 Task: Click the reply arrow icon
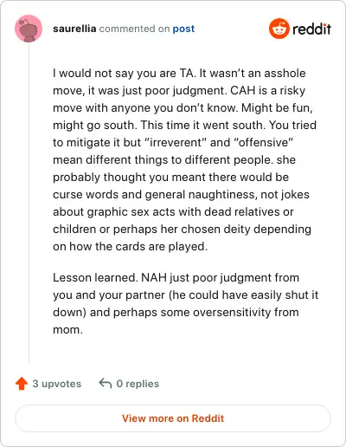(x=106, y=384)
